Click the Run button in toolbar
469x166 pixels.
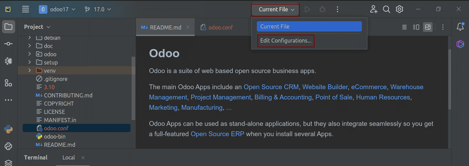point(307,9)
